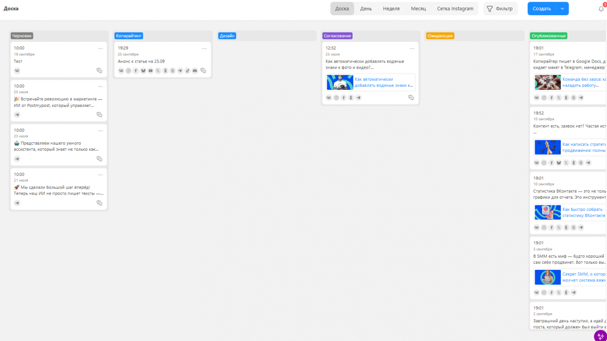Viewport: 607px width, 341px height.
Task: Click the VK icon on Тест card
Action: (x=17, y=71)
